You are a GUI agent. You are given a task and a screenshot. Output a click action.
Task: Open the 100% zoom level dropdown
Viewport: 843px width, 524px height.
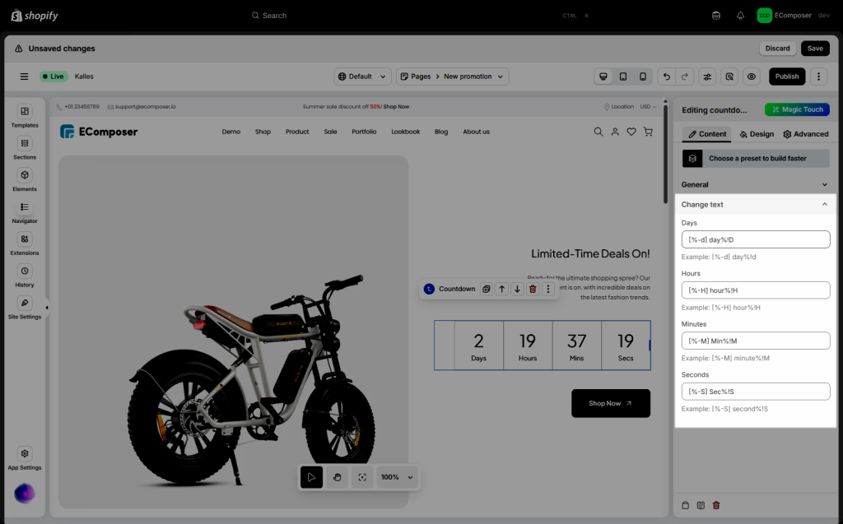pyautogui.click(x=398, y=477)
